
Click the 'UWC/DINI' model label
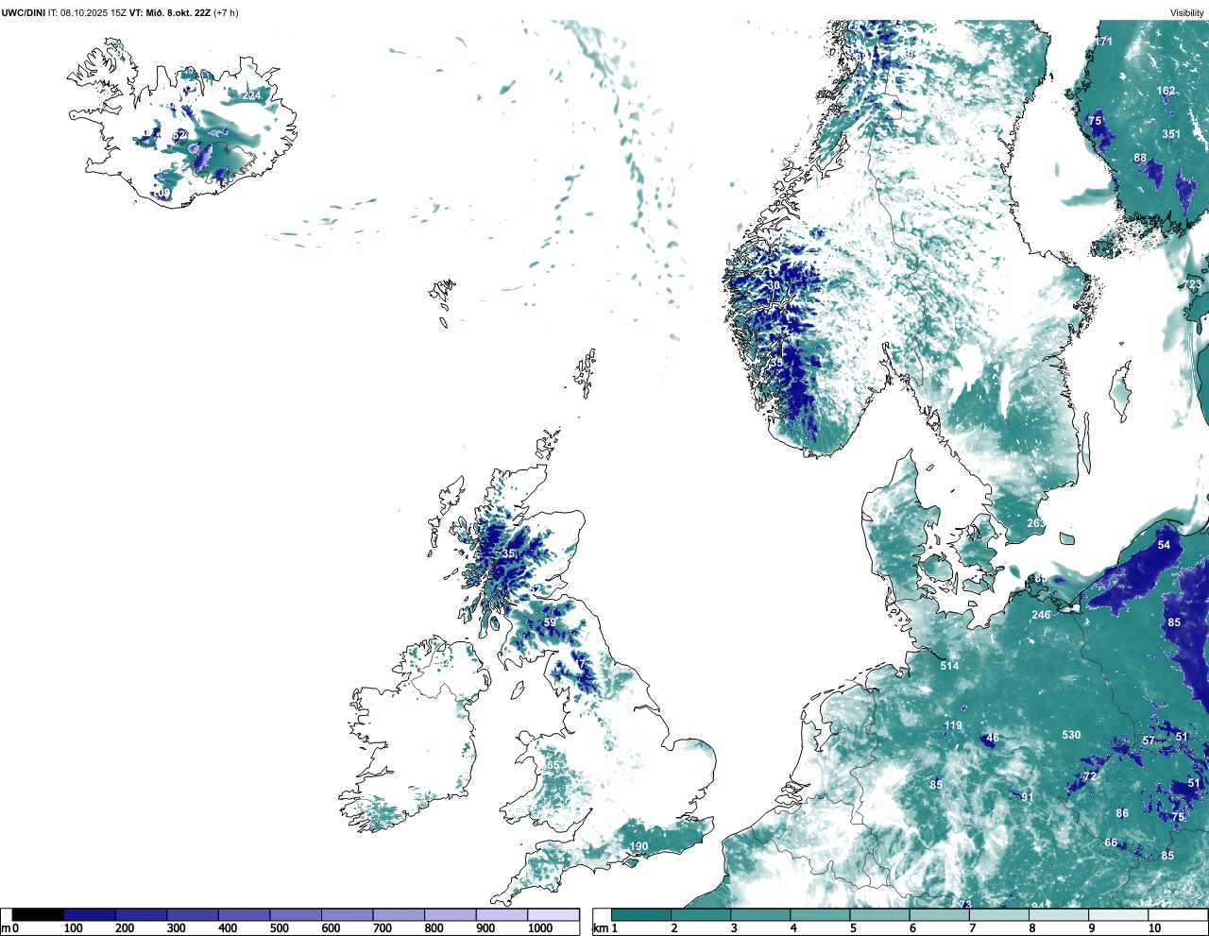(x=23, y=13)
